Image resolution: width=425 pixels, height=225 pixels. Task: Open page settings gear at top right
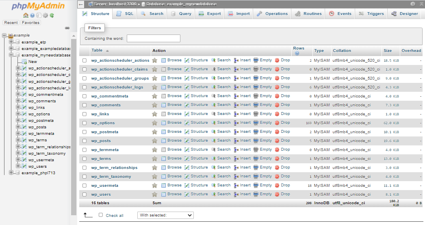pyautogui.click(x=413, y=4)
